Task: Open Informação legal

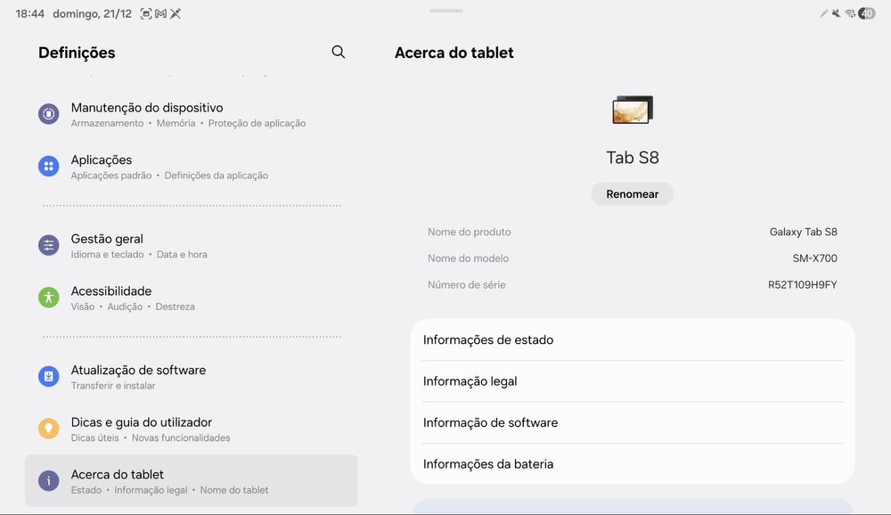Action: pyautogui.click(x=633, y=381)
